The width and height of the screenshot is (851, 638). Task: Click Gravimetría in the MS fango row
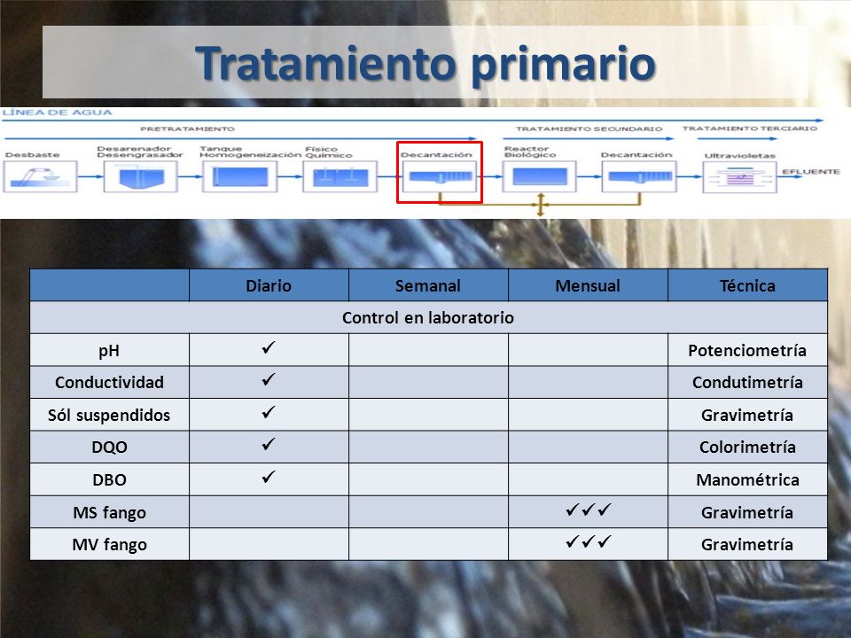(747, 513)
